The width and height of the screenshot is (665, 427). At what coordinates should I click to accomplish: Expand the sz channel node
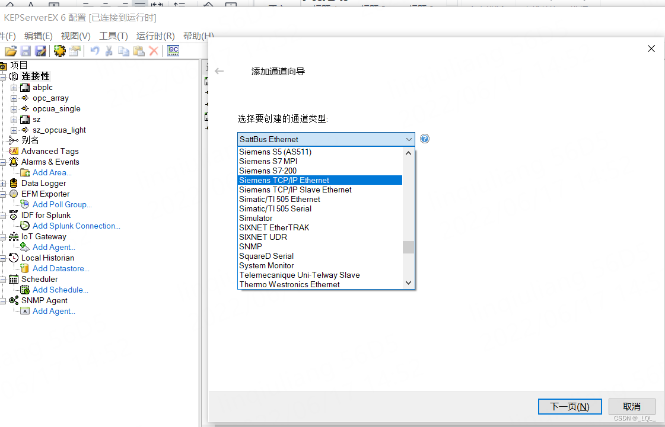click(x=14, y=120)
